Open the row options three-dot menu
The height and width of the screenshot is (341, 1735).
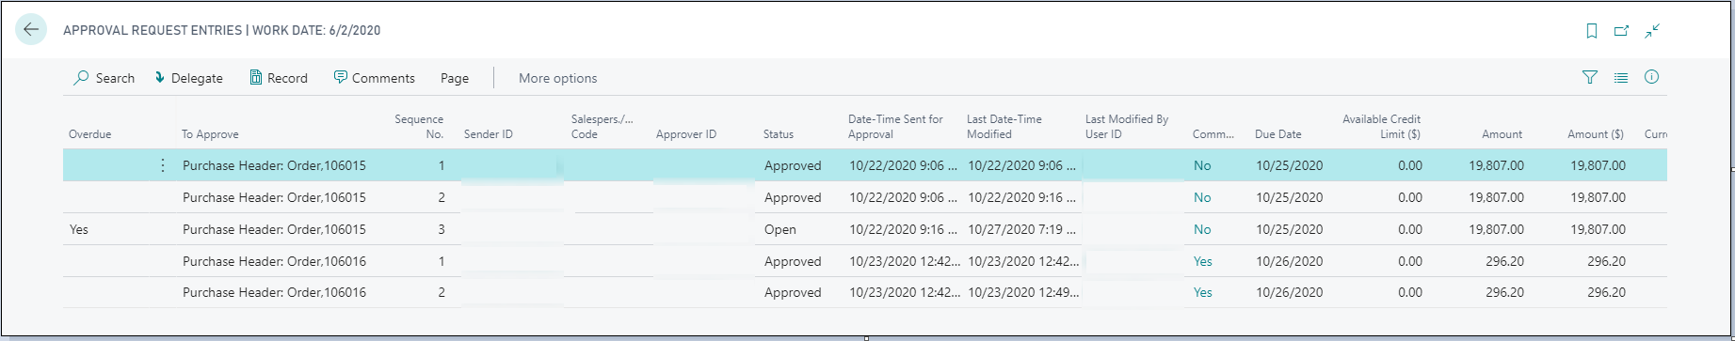[163, 165]
